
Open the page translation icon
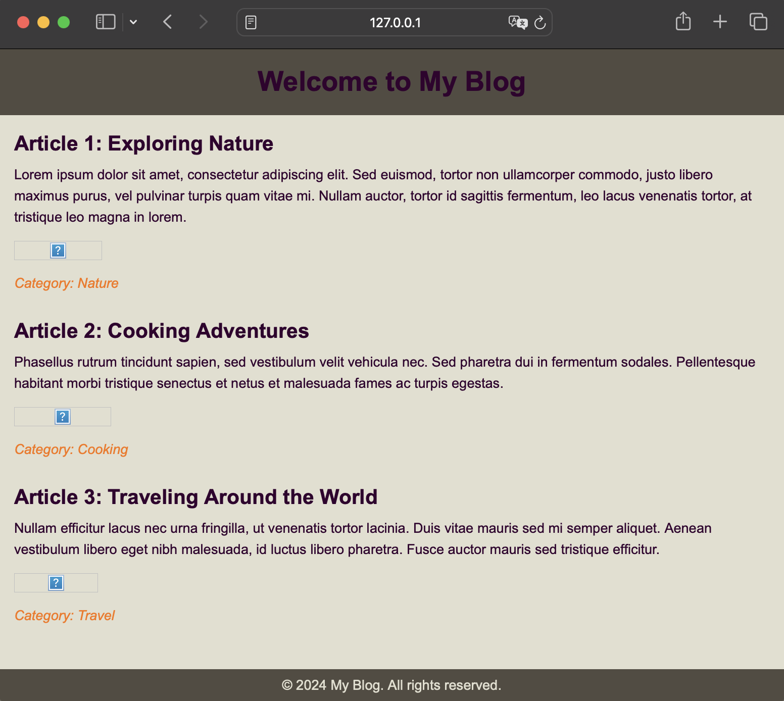517,23
